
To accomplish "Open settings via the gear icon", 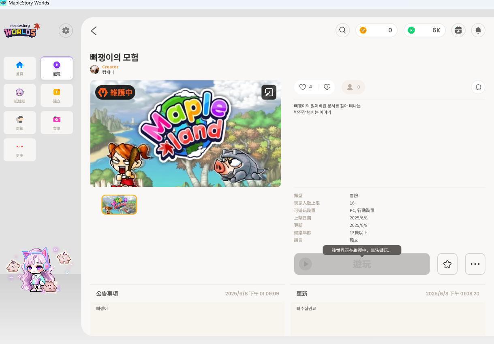I will click(66, 31).
